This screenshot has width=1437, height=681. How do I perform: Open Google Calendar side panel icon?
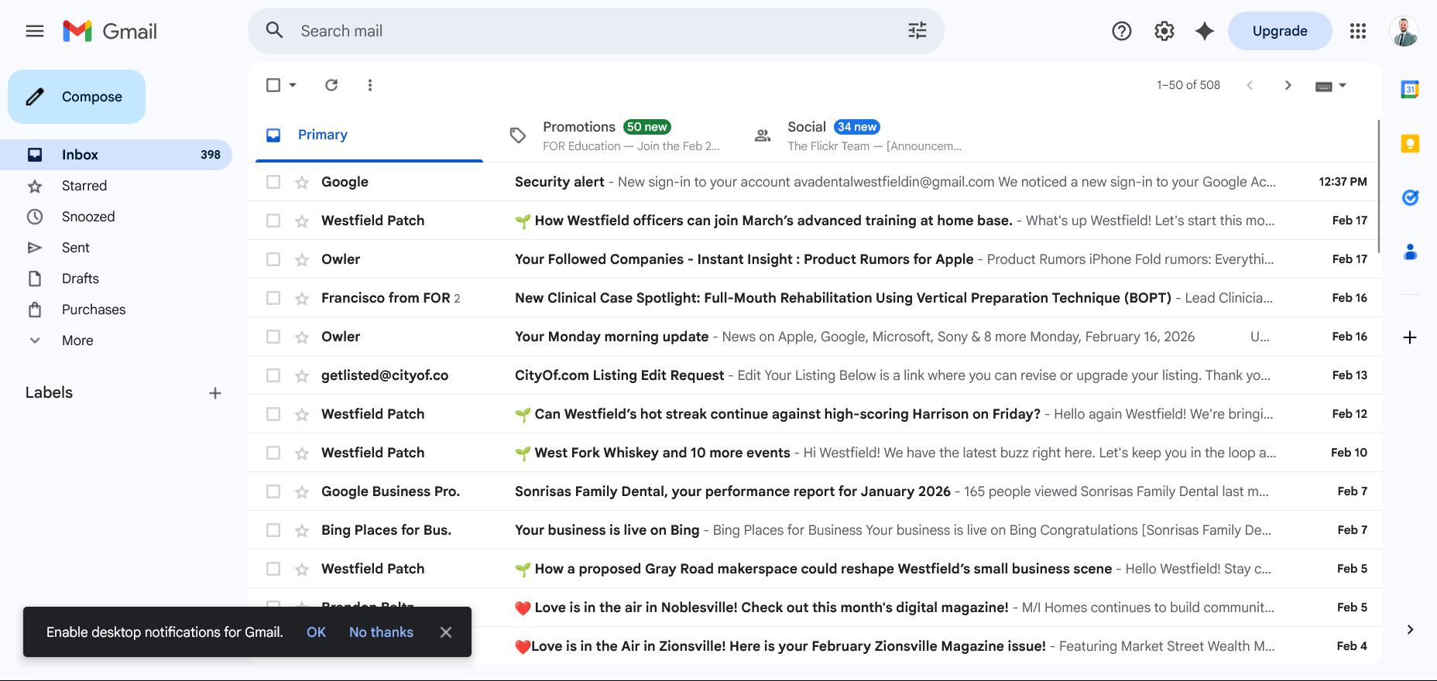[x=1410, y=90]
